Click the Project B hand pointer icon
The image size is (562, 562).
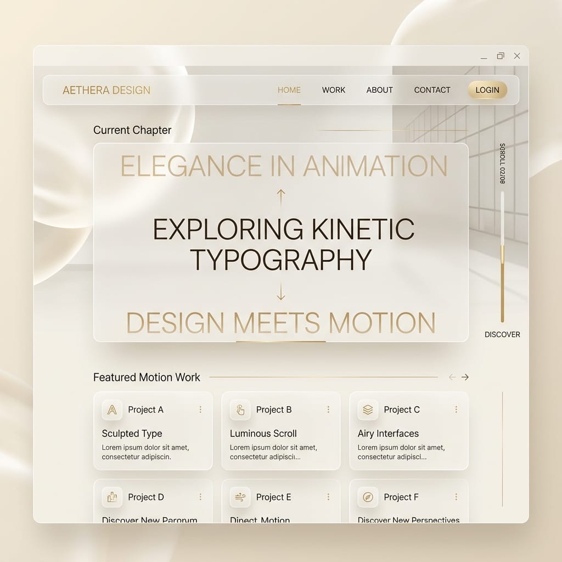coord(240,409)
